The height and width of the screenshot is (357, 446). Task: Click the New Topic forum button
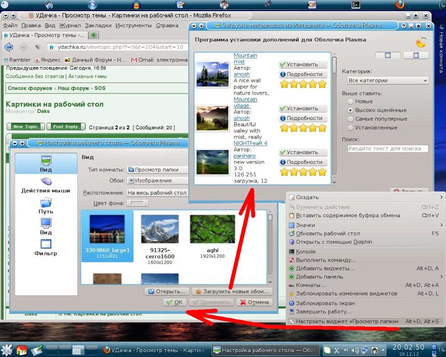pyautogui.click(x=25, y=127)
